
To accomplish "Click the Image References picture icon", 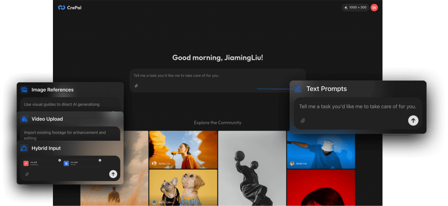I will coord(24,90).
